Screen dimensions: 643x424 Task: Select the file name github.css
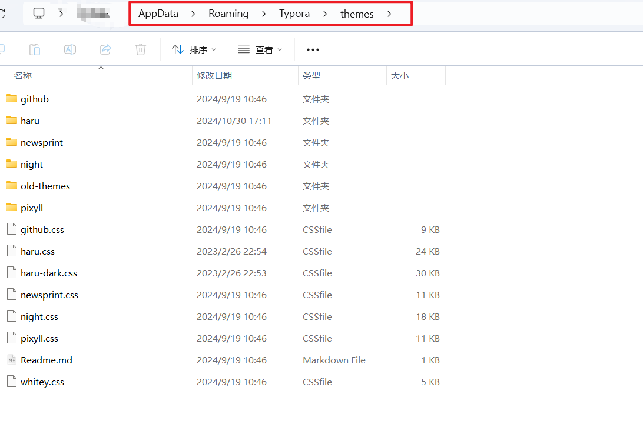(x=42, y=229)
